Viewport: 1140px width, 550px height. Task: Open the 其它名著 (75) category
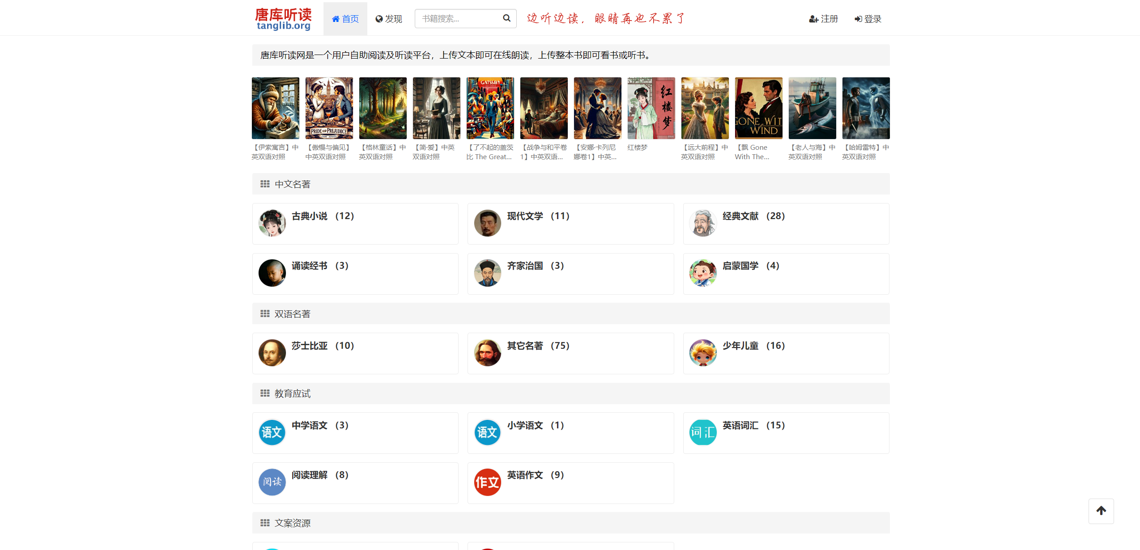[x=538, y=346]
